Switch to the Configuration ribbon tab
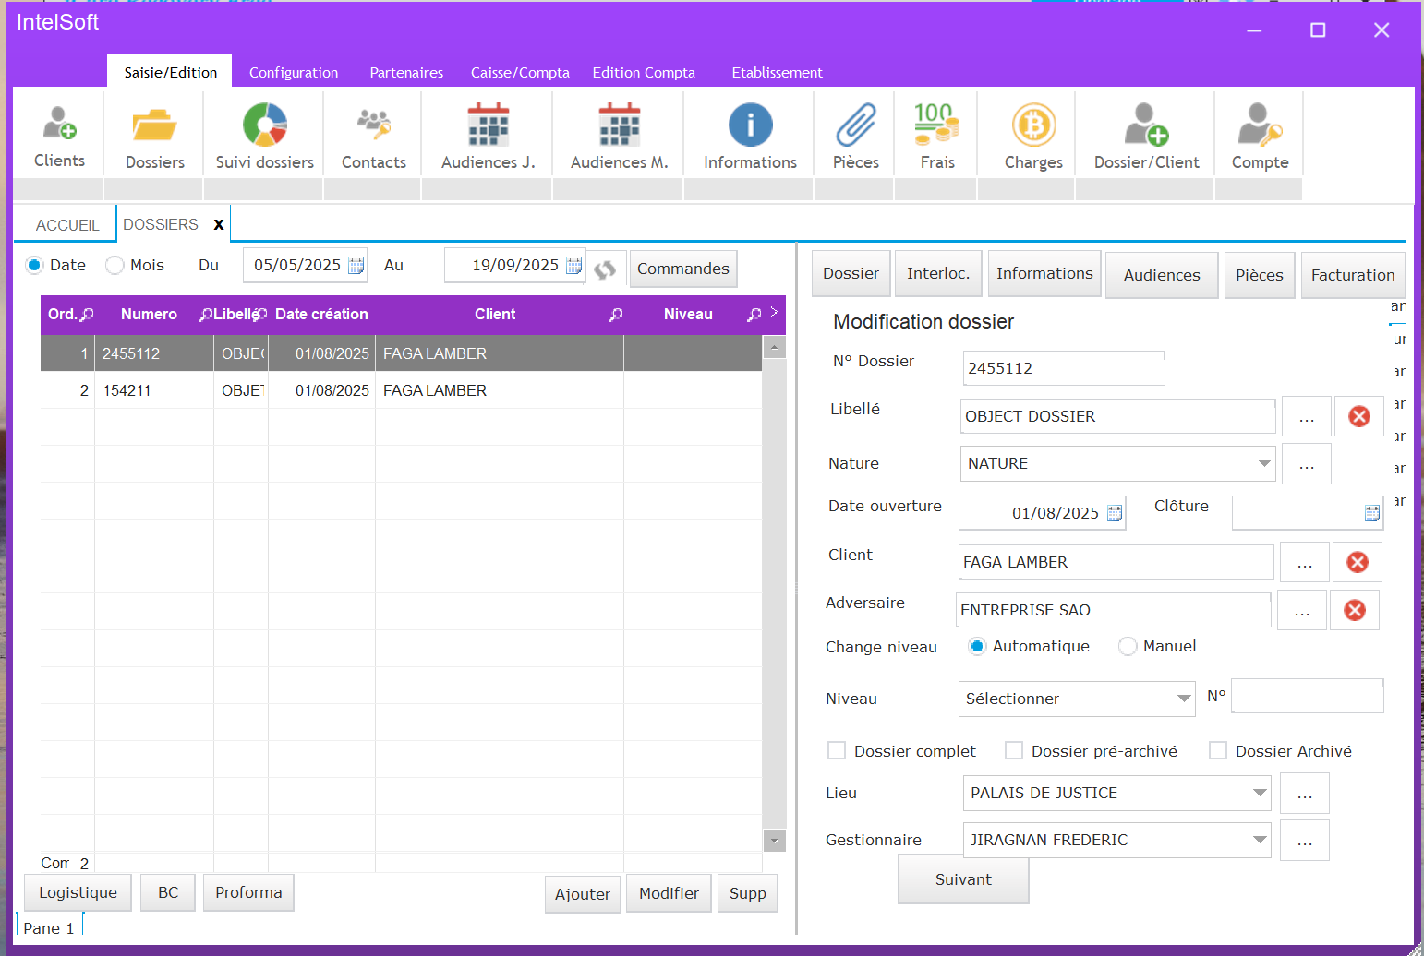1424x956 pixels. (294, 73)
